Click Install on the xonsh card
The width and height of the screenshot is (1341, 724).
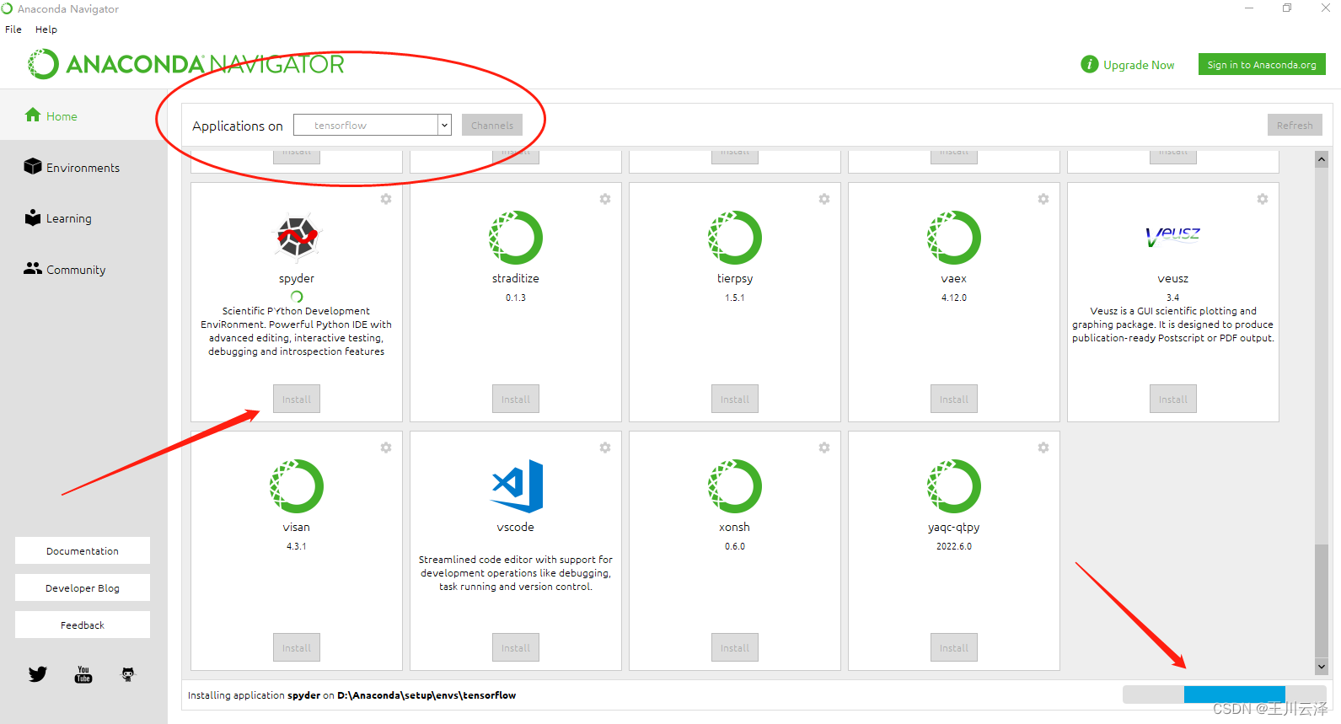point(735,647)
